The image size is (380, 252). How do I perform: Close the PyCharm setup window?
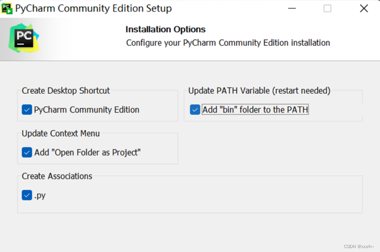point(363,8)
